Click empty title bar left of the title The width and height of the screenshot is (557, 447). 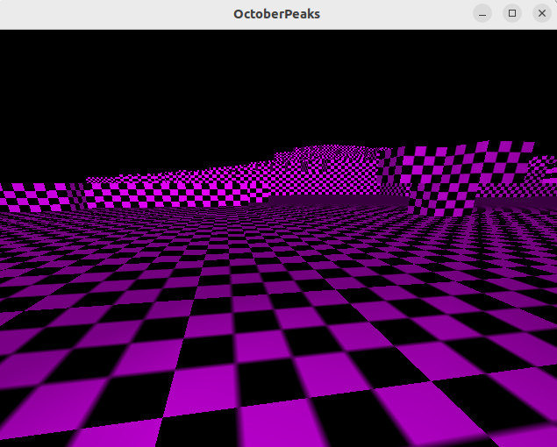pyautogui.click(x=105, y=14)
